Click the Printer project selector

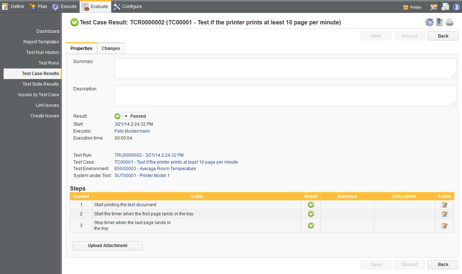click(412, 7)
